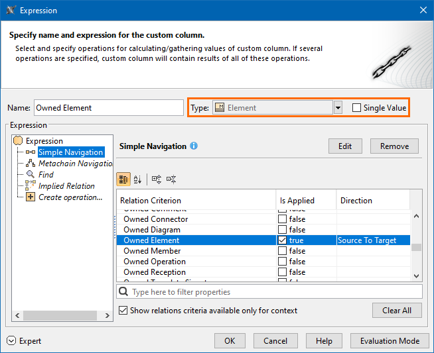Toggle Show relations criteria only for context
434x353 pixels.
pos(123,311)
